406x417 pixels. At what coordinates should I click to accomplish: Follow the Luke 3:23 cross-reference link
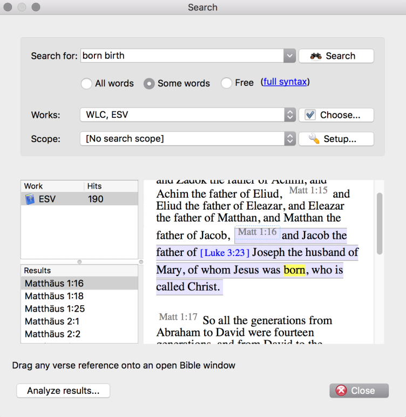[225, 253]
